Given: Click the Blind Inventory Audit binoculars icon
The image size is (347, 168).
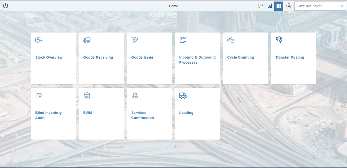Looking at the screenshot, I should [x=38, y=95].
